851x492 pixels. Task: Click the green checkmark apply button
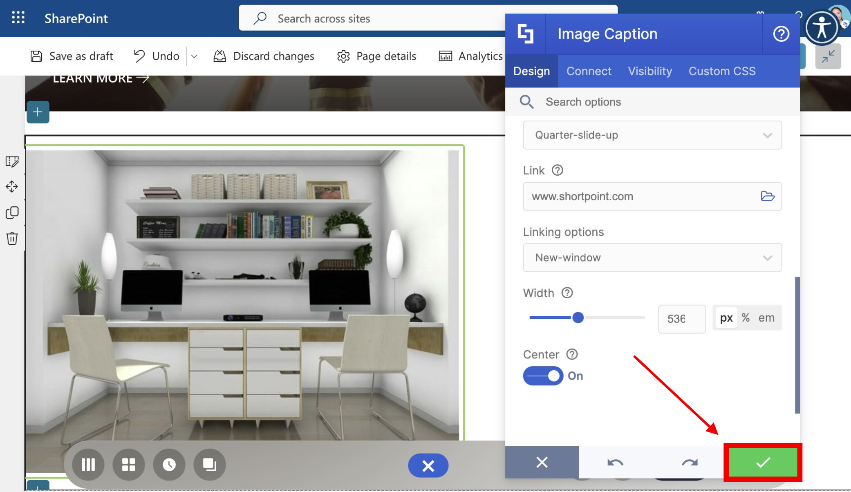(763, 463)
